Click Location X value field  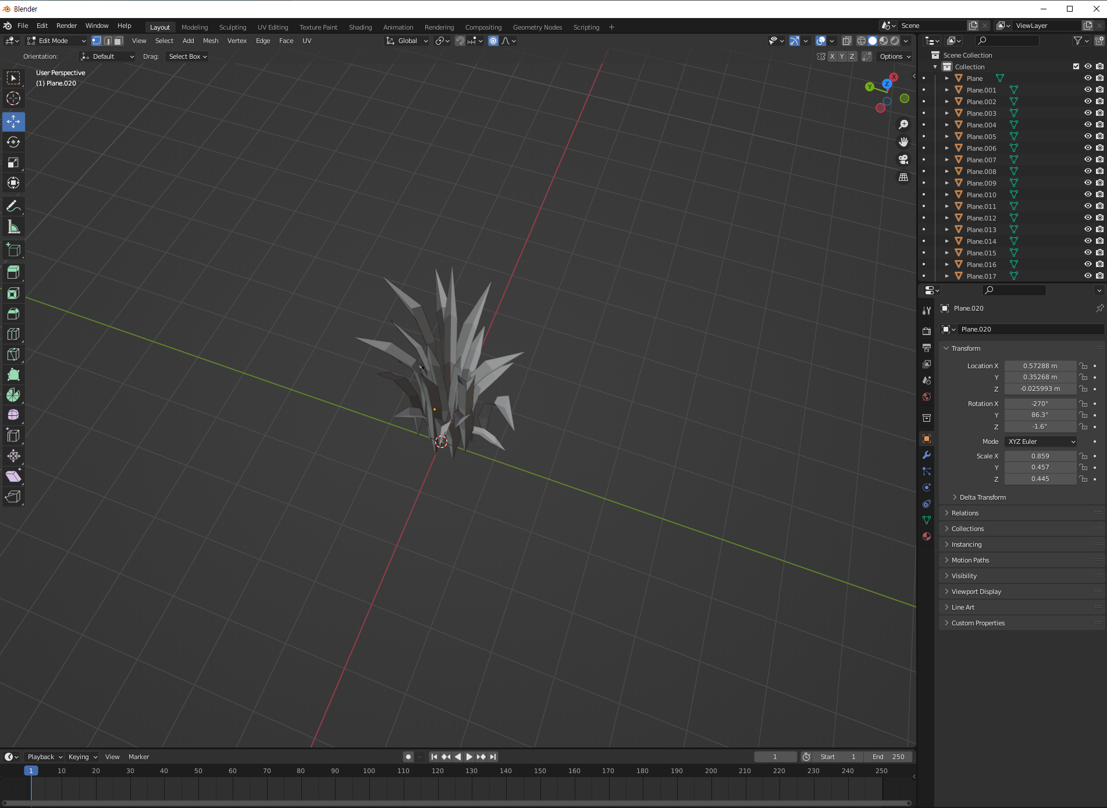[x=1040, y=366]
